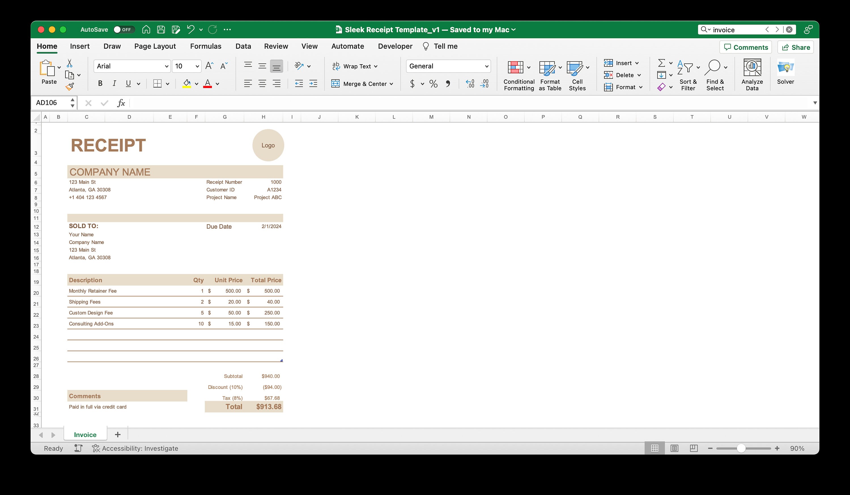Screen dimensions: 850x495
Task: Switch to the Page Layout ribbon tab
Action: (x=155, y=46)
